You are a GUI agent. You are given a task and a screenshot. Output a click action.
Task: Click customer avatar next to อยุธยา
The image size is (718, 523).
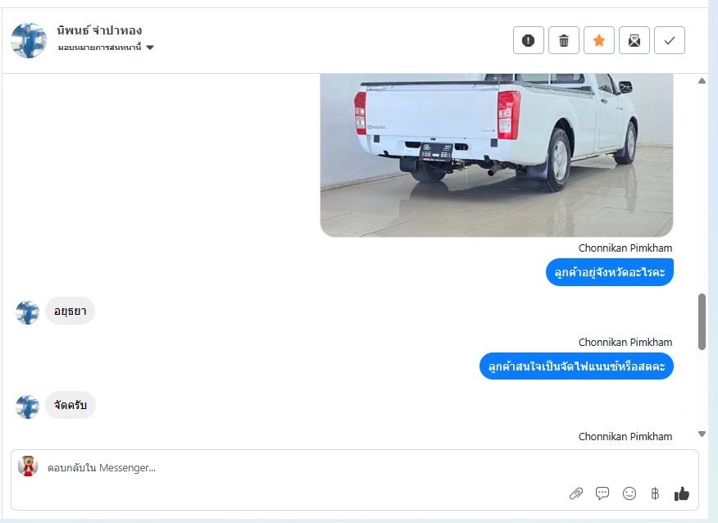point(28,313)
